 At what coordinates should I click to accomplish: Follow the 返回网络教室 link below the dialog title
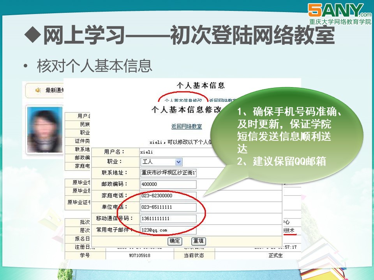187,126
